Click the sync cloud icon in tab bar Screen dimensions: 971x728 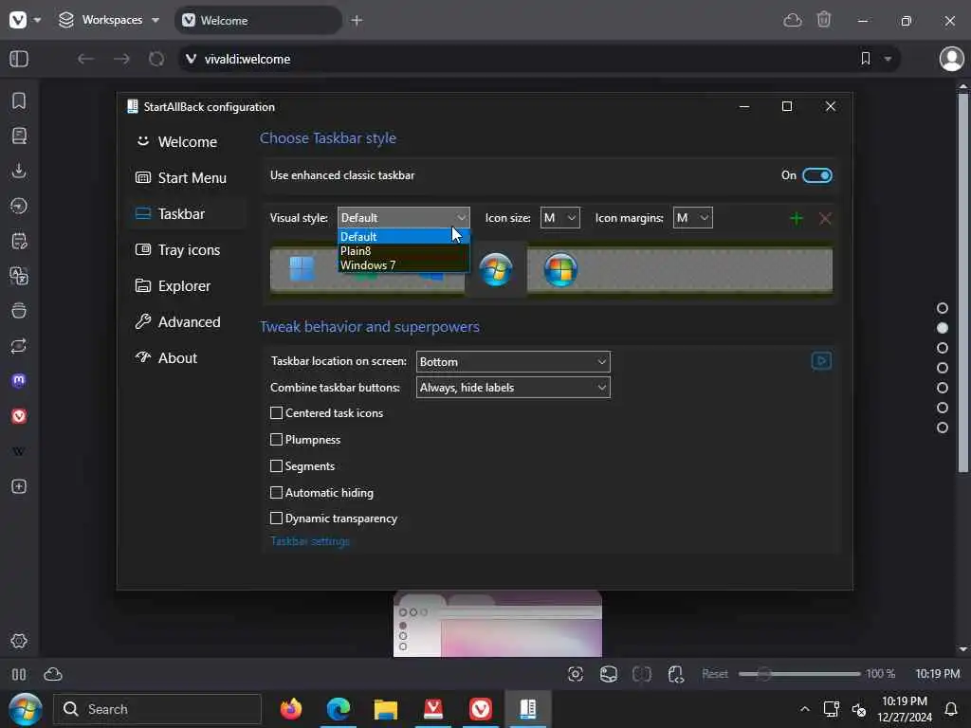pos(793,21)
